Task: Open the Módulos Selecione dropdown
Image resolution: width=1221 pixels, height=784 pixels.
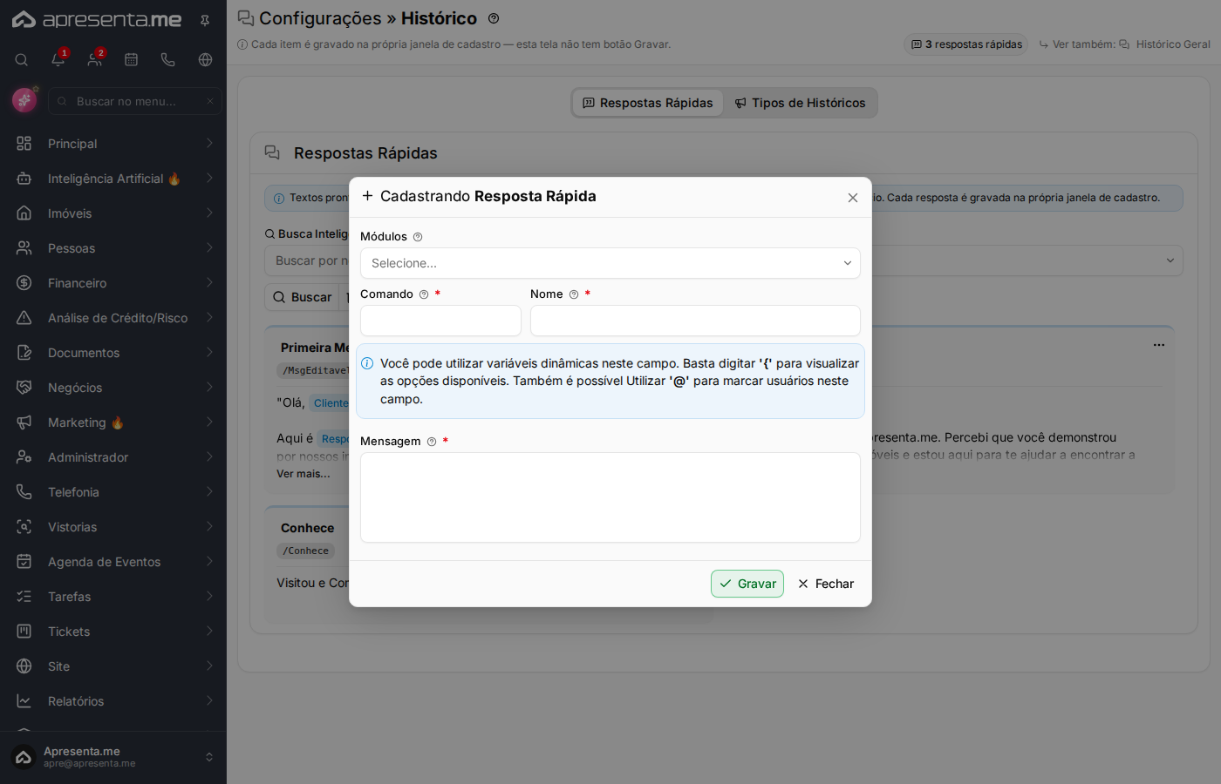Action: click(610, 263)
